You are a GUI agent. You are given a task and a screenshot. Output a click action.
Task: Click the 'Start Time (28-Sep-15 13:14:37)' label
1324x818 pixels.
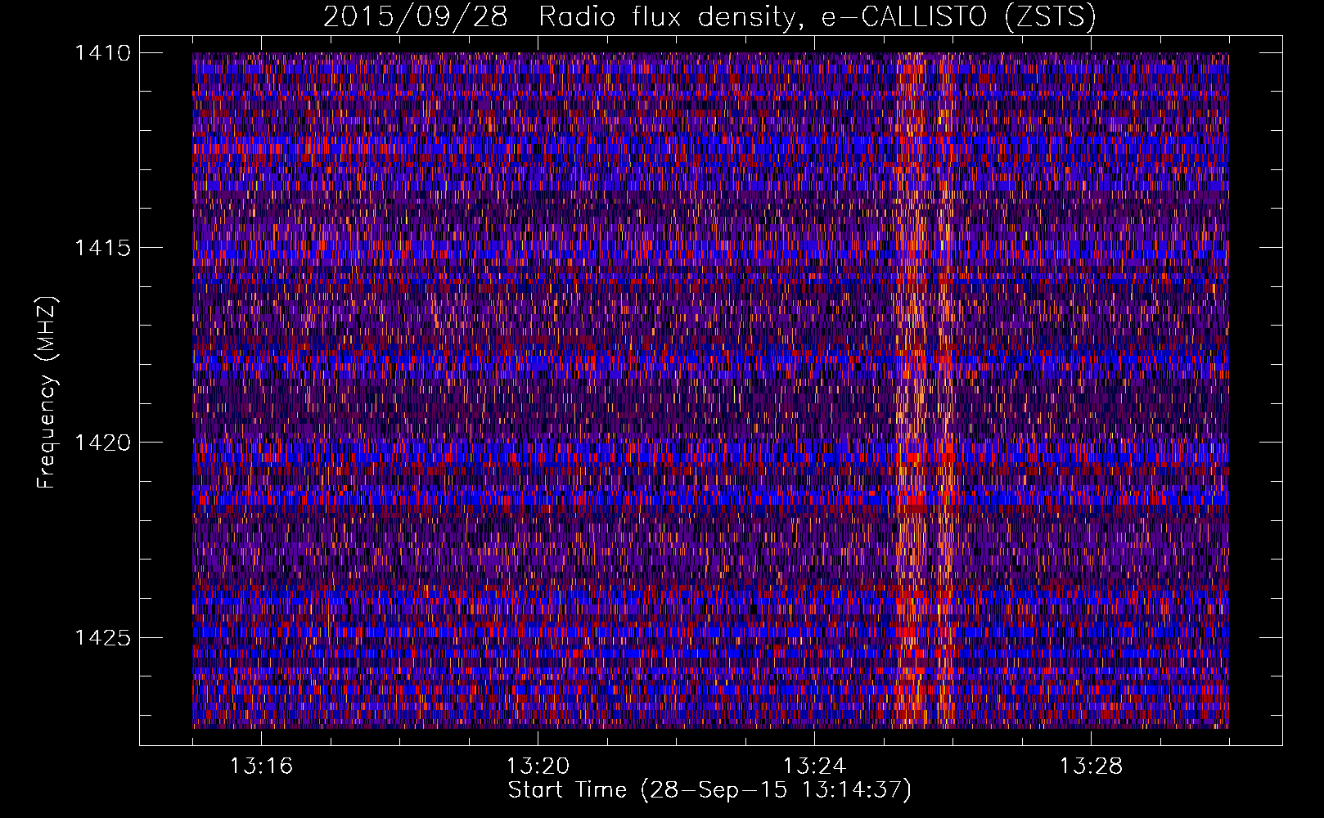709,790
